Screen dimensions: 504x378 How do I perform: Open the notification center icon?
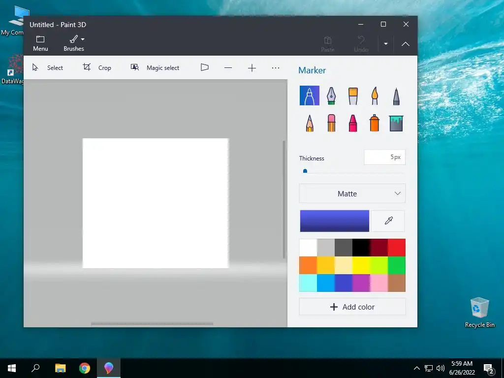click(x=488, y=368)
